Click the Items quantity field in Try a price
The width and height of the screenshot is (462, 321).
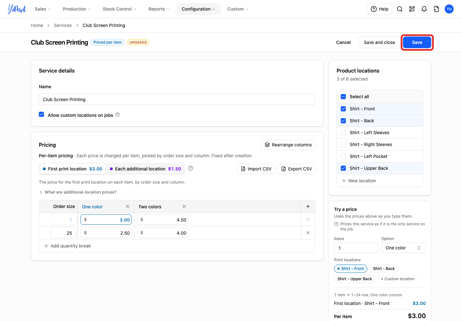click(356, 248)
